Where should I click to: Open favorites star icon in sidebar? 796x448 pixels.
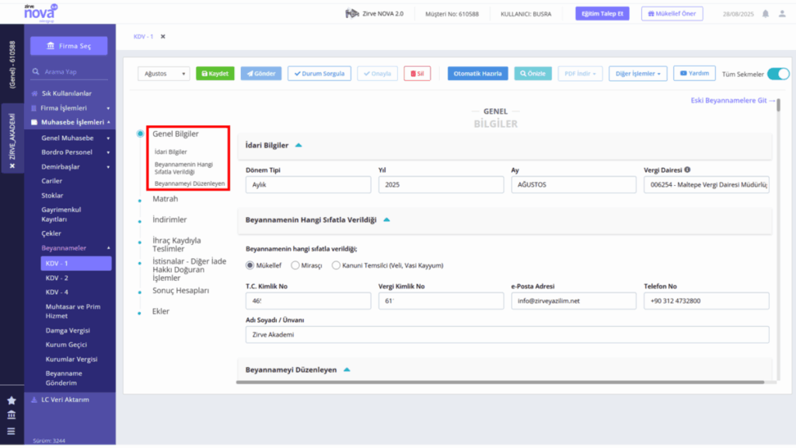(11, 401)
